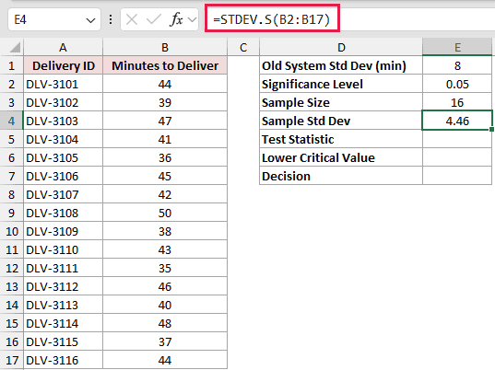The width and height of the screenshot is (495, 370).
Task: Click the Select All corner triangle
Action: click(15, 47)
